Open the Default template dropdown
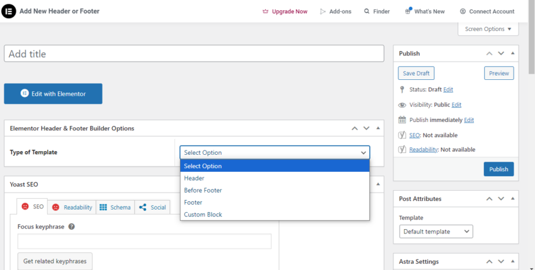 point(436,232)
